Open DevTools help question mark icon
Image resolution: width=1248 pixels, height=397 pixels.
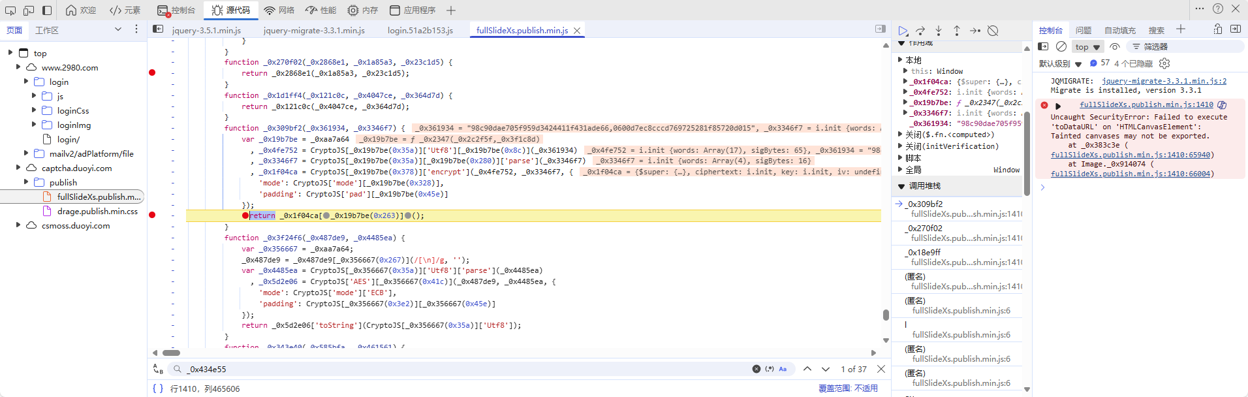[x=1218, y=8]
